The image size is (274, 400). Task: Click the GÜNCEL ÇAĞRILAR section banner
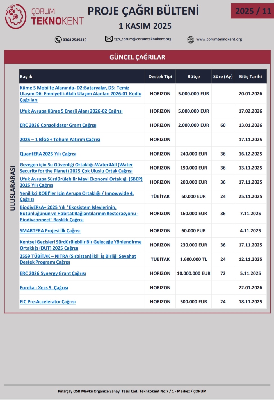point(137,57)
